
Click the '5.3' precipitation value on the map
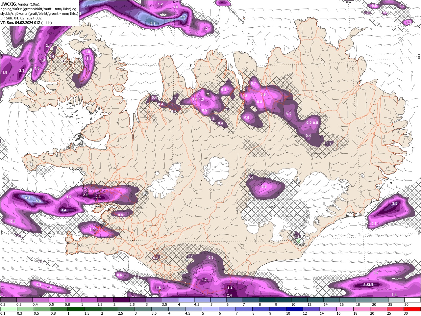pyautogui.click(x=28, y=198)
